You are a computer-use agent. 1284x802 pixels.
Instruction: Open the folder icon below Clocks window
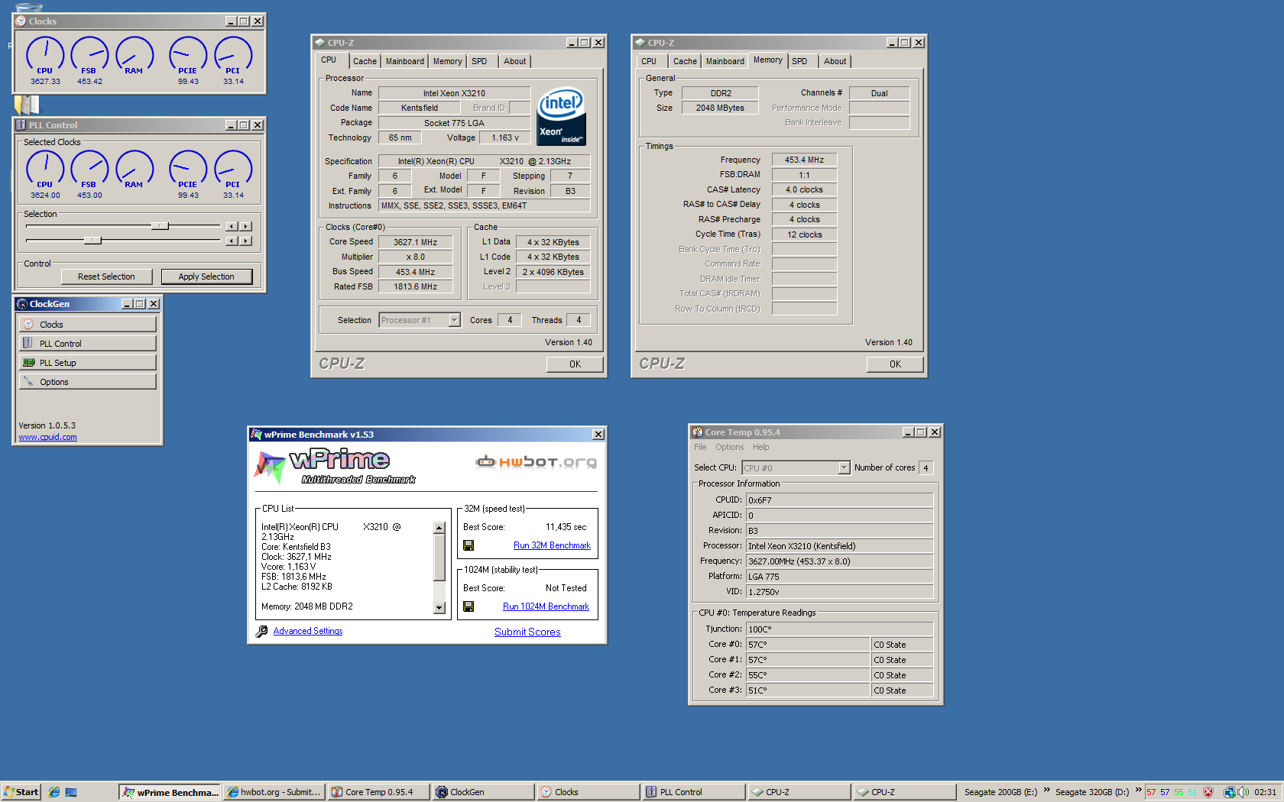click(x=27, y=105)
